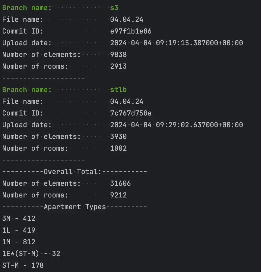Click commit ID 7c767d750a
Screen dimensions: 261x272
131,113
